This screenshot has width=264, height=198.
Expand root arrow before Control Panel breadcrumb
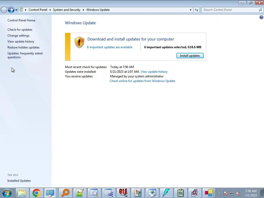click(26, 10)
